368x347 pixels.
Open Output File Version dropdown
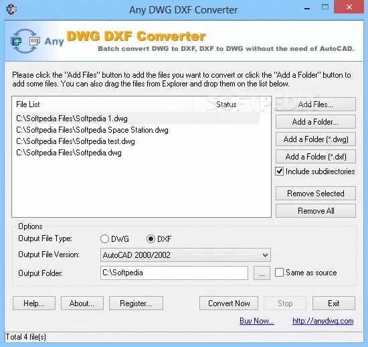coord(185,255)
